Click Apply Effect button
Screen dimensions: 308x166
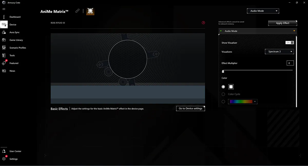283,23
